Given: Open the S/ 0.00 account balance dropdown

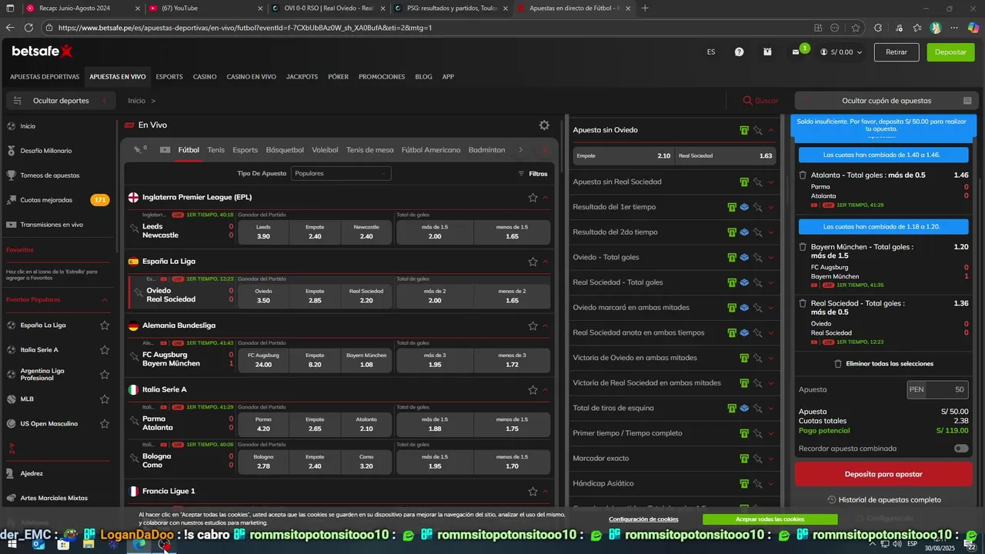Looking at the screenshot, I should click(x=841, y=52).
